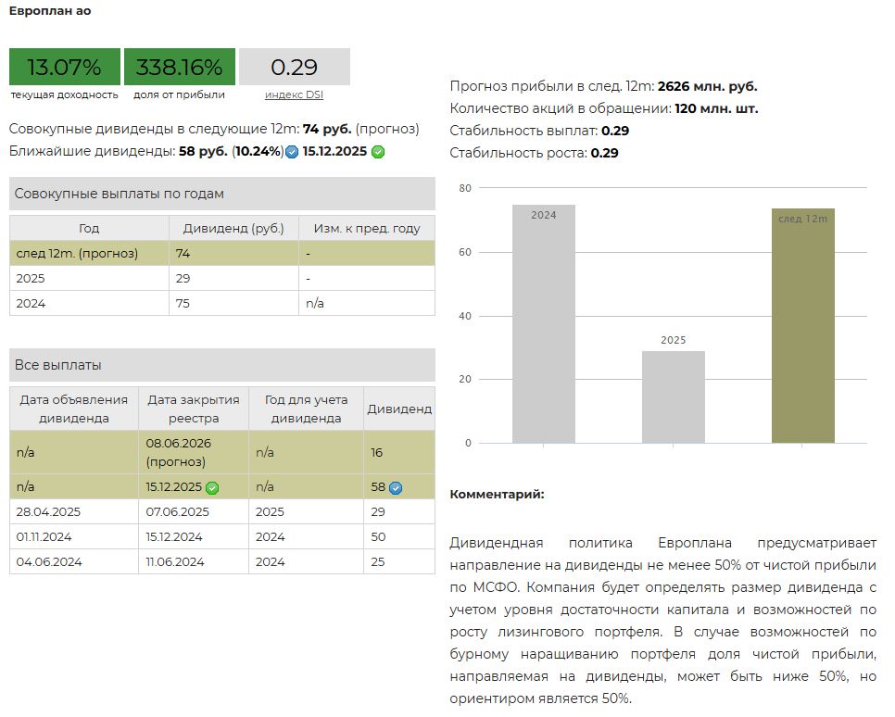This screenshot has width=895, height=717.
Task: Open the индекс DSI link
Action: point(294,94)
